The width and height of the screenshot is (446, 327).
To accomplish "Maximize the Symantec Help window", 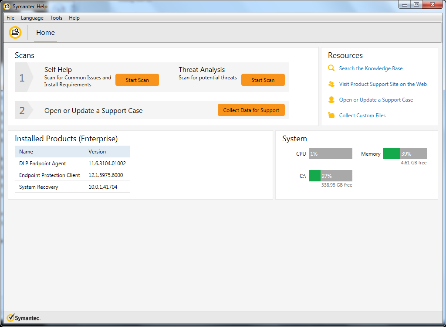I will 416,5.
